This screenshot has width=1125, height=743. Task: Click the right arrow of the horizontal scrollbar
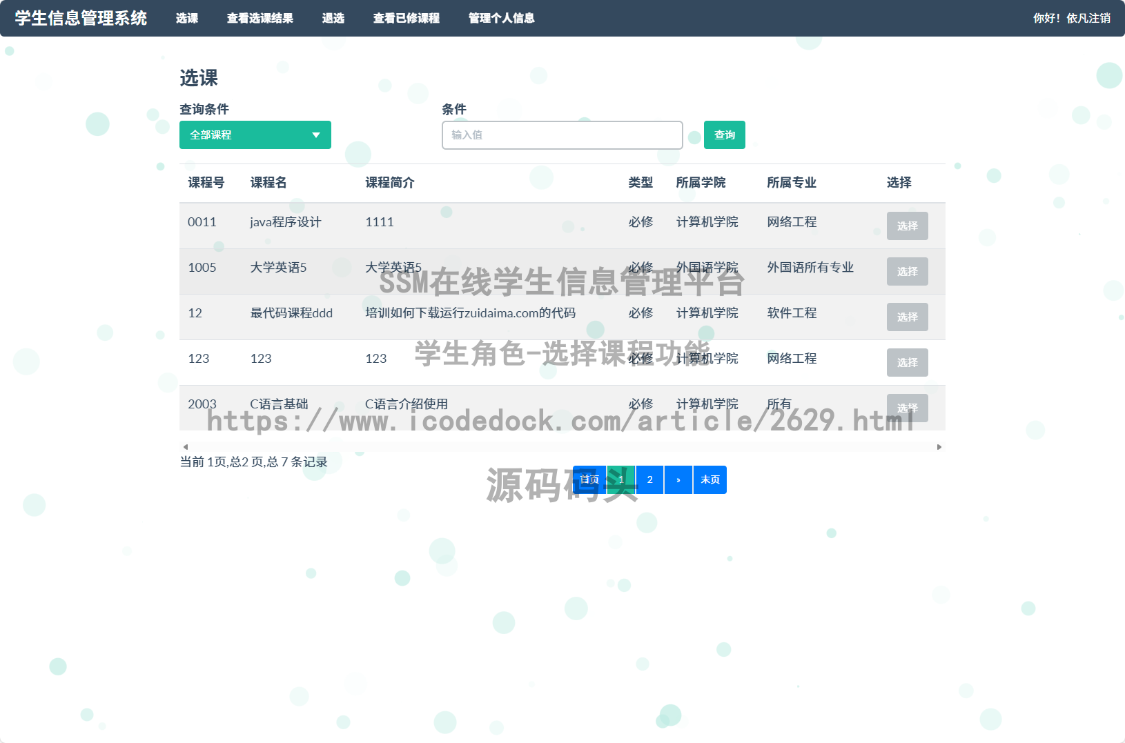point(940,446)
